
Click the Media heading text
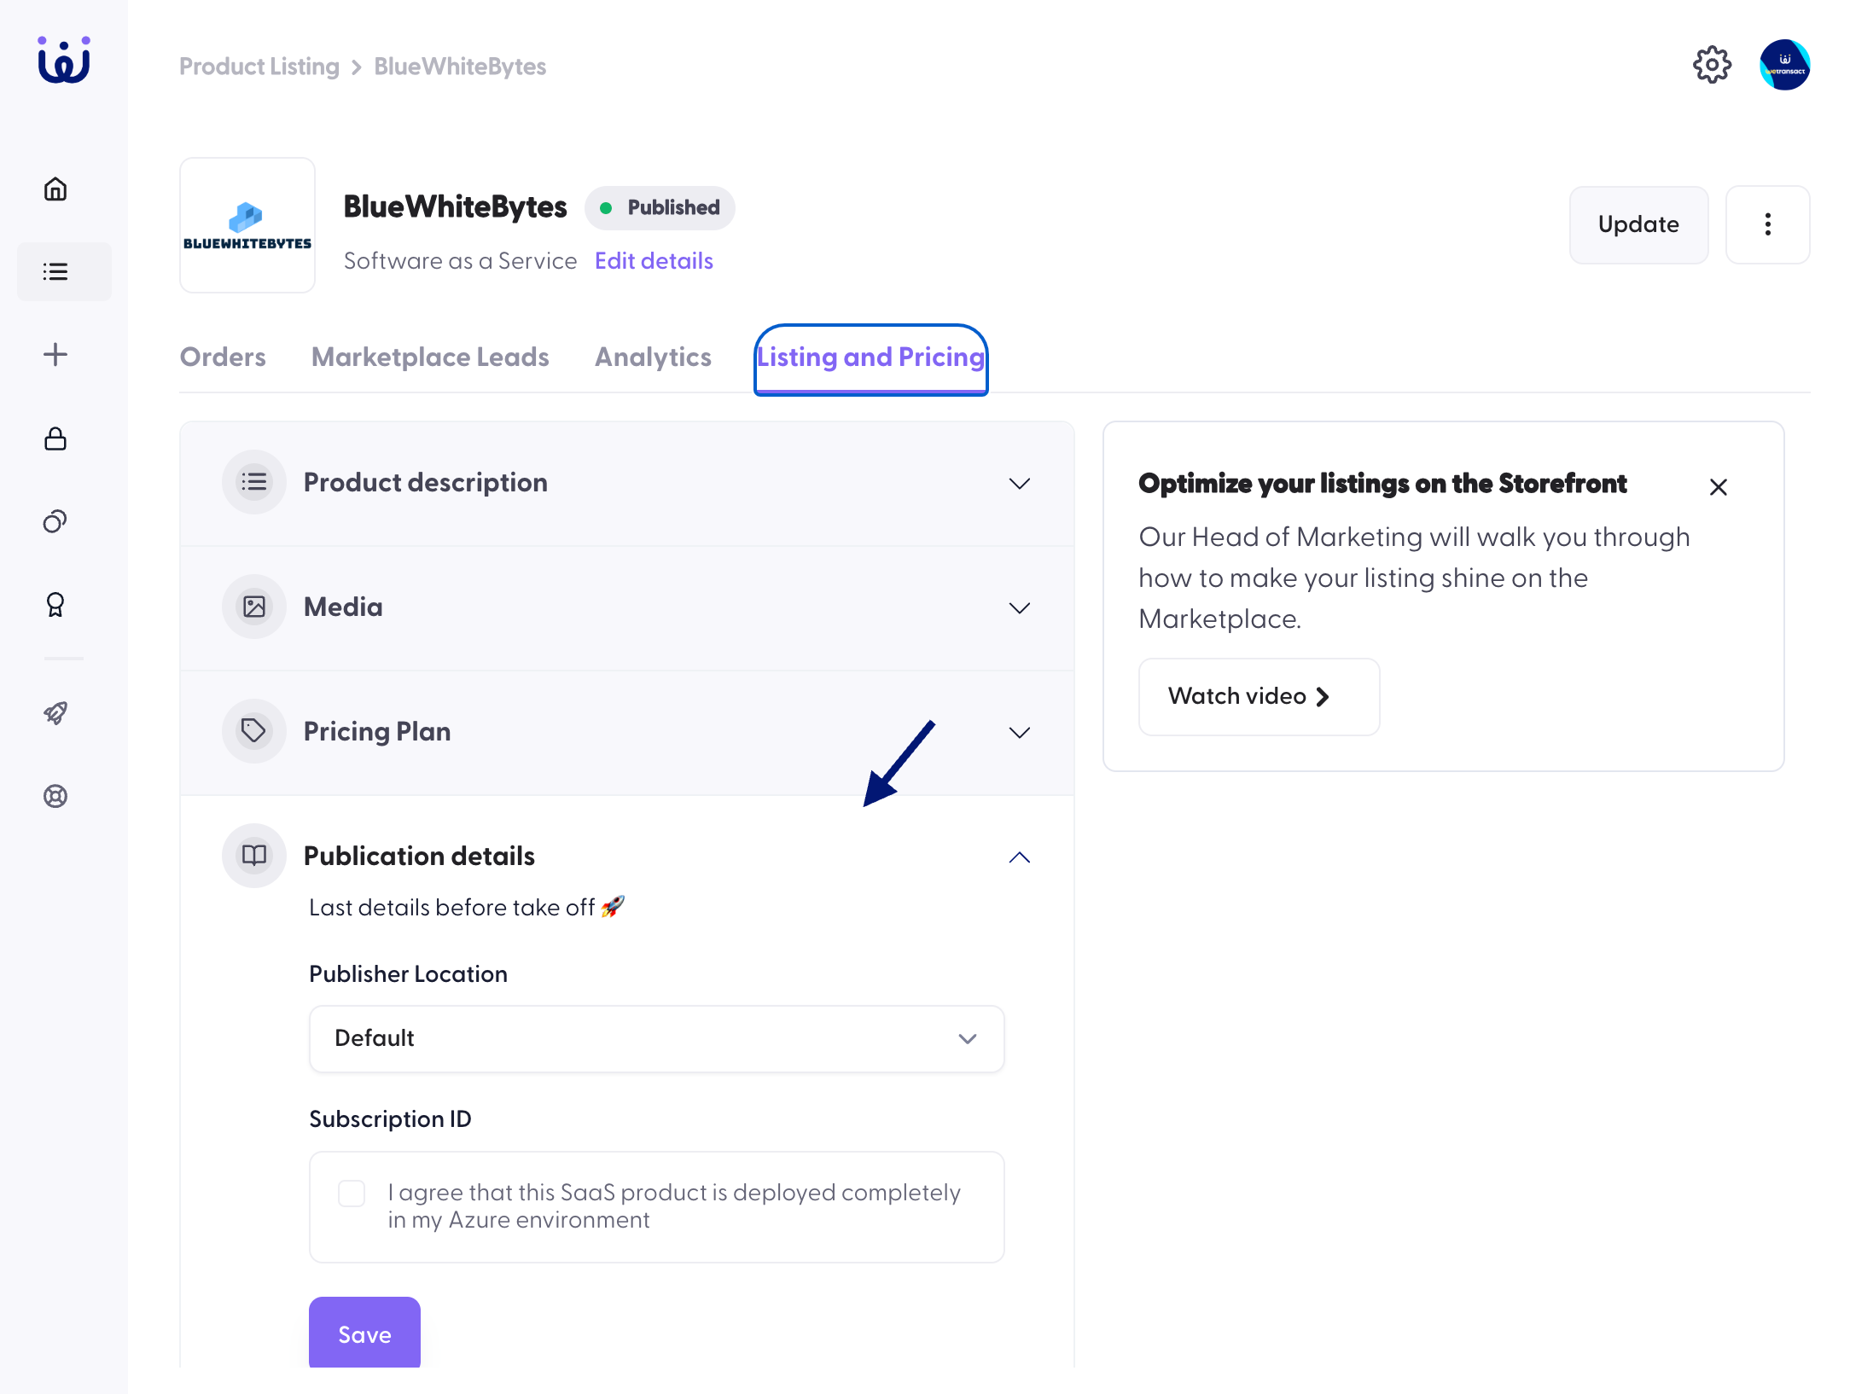[343, 607]
